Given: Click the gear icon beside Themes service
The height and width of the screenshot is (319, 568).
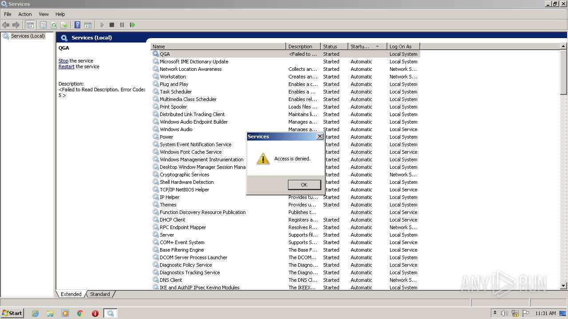Looking at the screenshot, I should tap(156, 205).
